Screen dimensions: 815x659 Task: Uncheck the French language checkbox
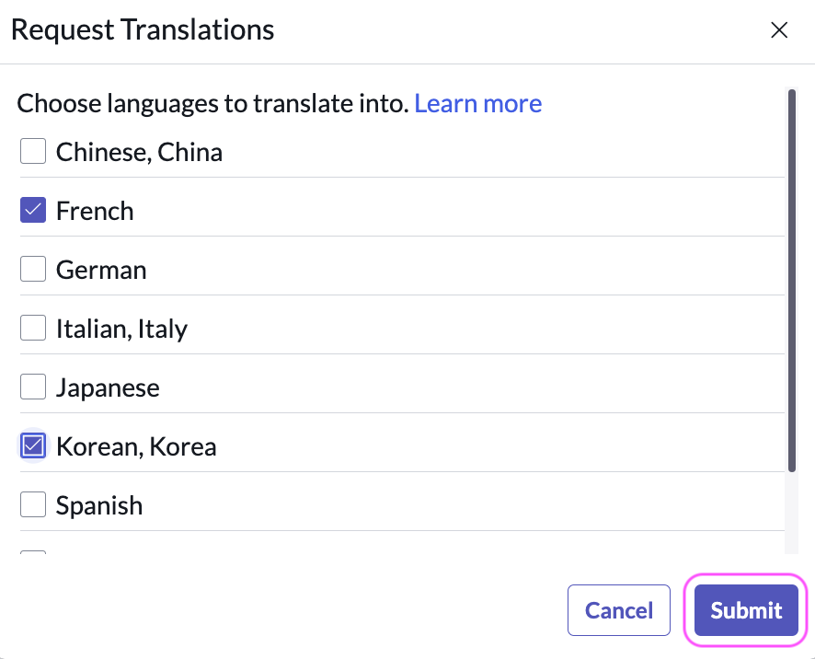click(32, 209)
